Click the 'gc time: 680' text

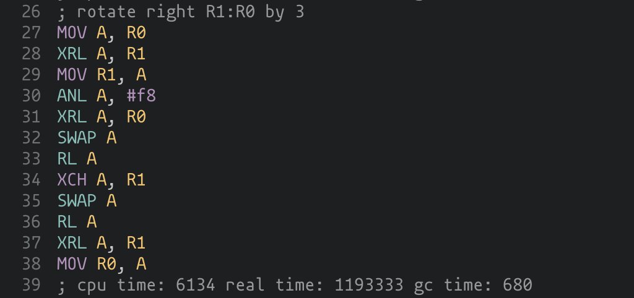(473, 284)
